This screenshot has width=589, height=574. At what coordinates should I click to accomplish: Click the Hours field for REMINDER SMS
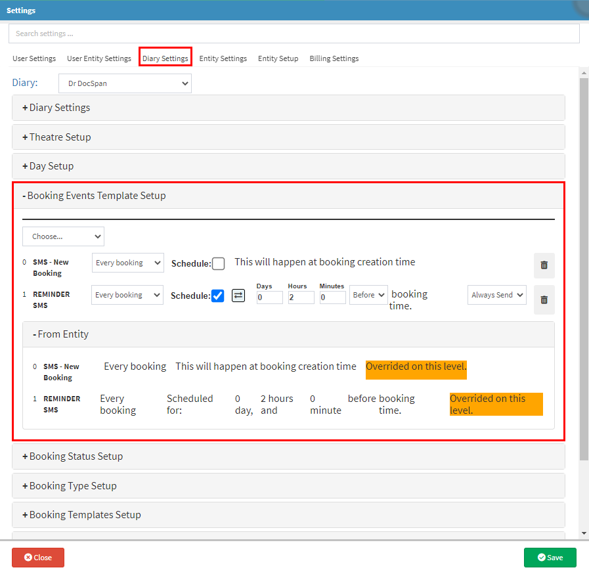[301, 298]
